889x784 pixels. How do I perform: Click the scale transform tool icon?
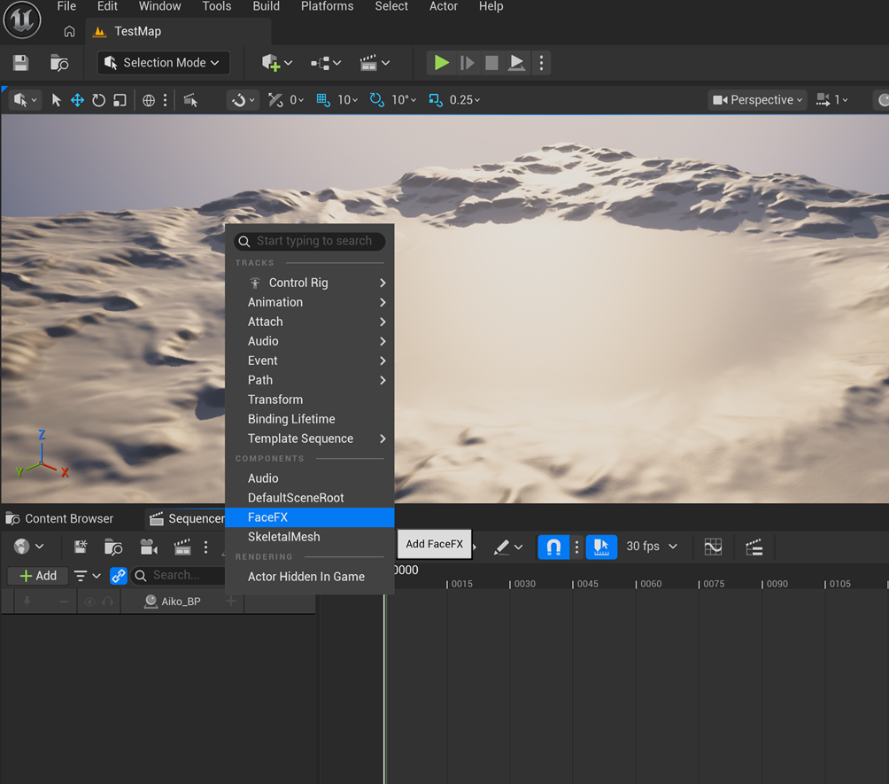coord(120,100)
